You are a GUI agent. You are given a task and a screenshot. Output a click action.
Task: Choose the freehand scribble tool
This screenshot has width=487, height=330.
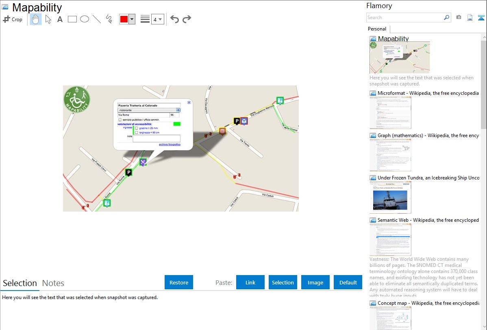tap(109, 19)
